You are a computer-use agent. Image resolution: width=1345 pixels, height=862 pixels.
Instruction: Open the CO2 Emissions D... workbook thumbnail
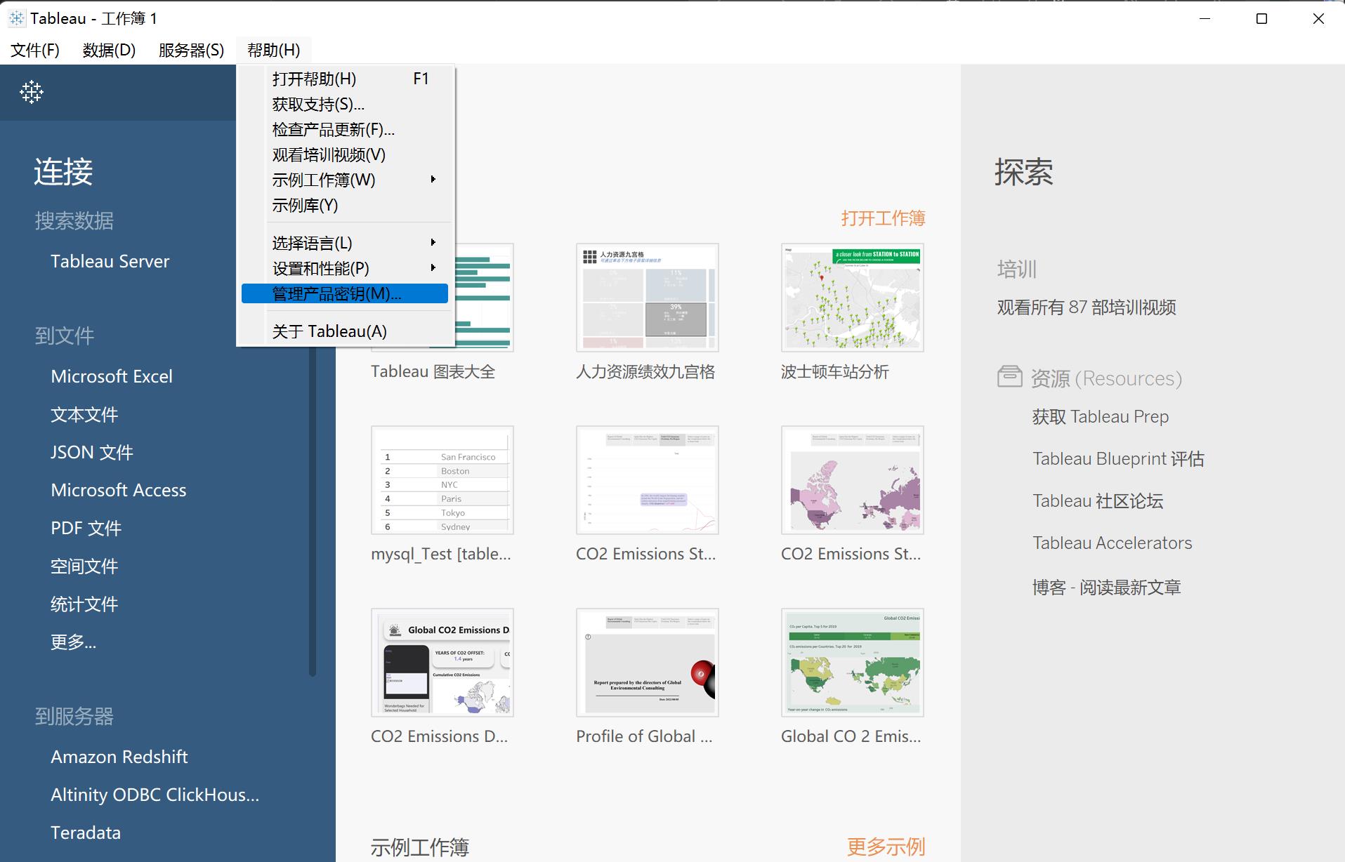click(442, 663)
